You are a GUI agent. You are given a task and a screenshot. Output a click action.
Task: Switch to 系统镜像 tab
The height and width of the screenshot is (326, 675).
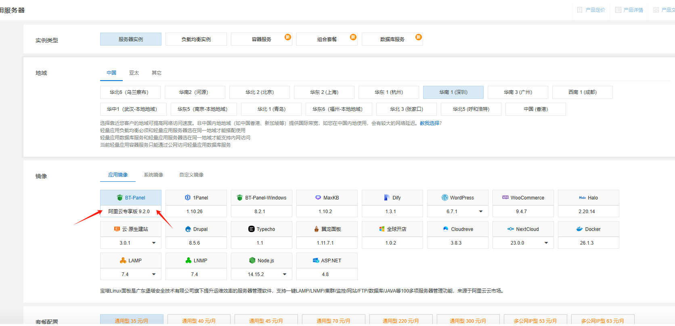(153, 175)
